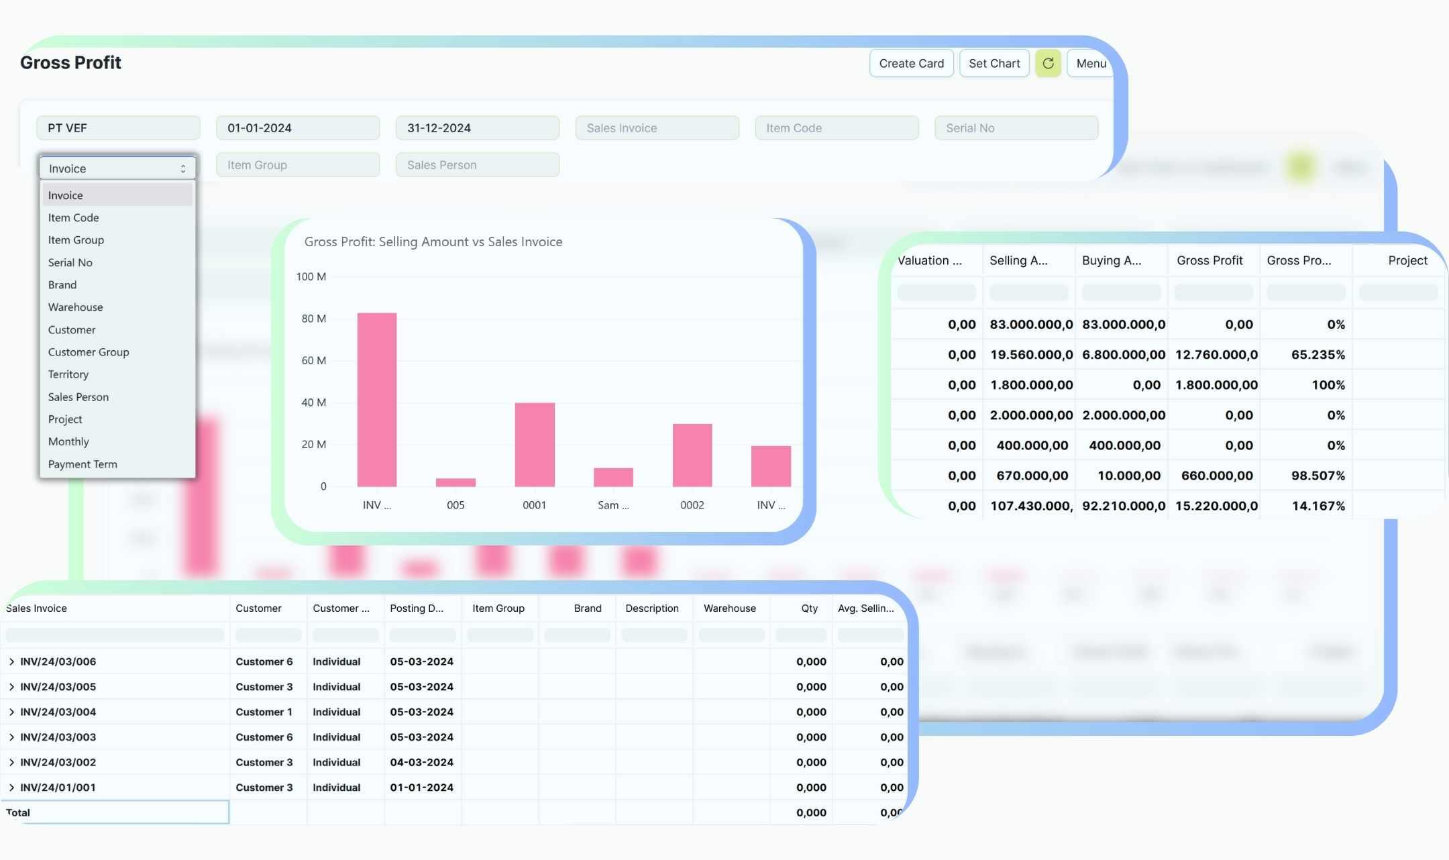Open the Set Chart button
The height and width of the screenshot is (860, 1449).
pyautogui.click(x=994, y=63)
